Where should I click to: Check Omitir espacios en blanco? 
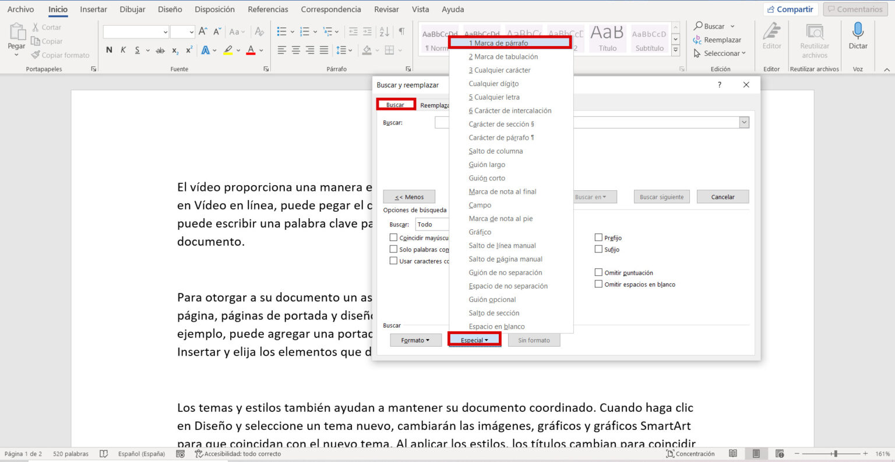point(598,284)
